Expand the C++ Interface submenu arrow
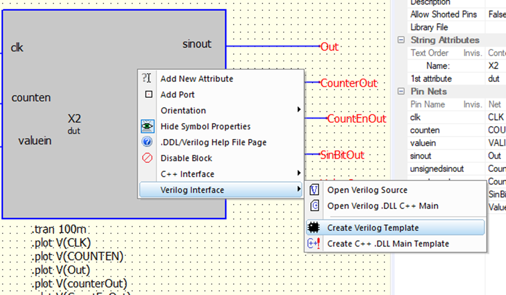Screen dimensions: 506x295 [299, 173]
